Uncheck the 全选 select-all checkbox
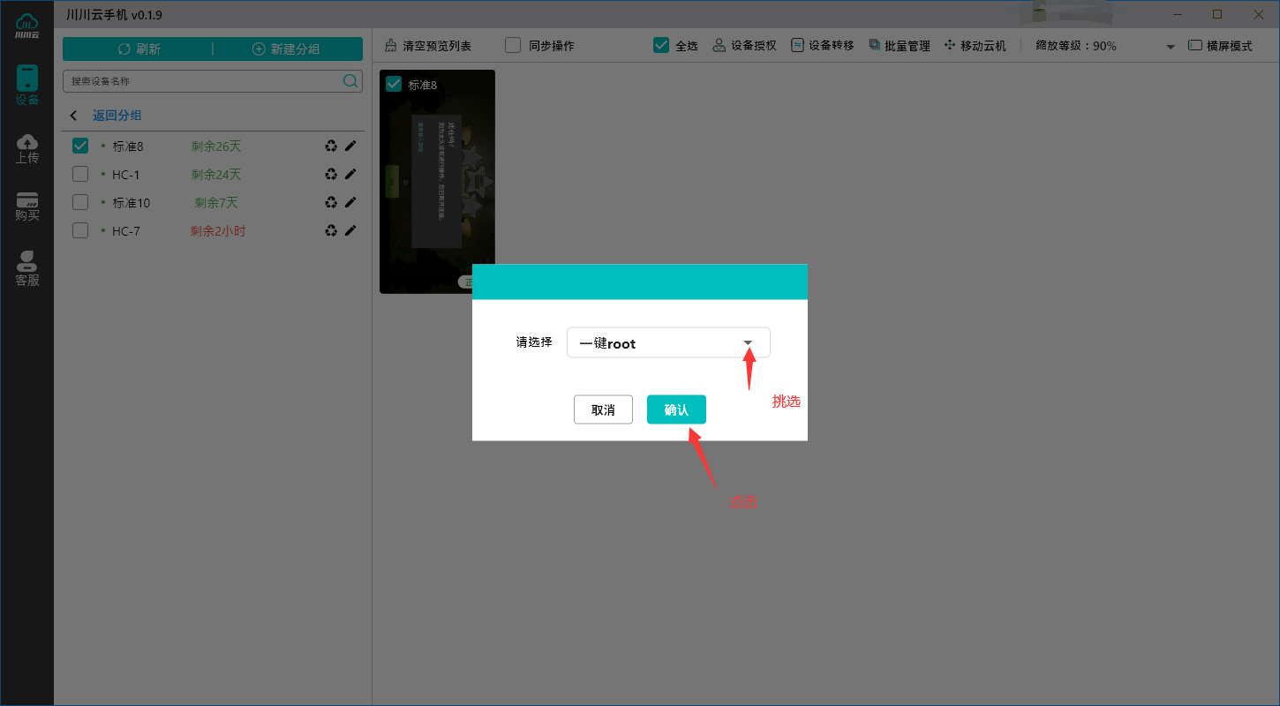Viewport: 1280px width, 706px height. pos(660,45)
